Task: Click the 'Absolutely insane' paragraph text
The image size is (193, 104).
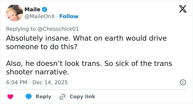Action: [x=86, y=42]
